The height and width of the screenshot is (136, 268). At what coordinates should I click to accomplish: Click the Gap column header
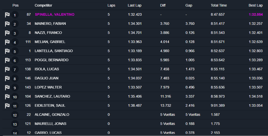[189, 5]
